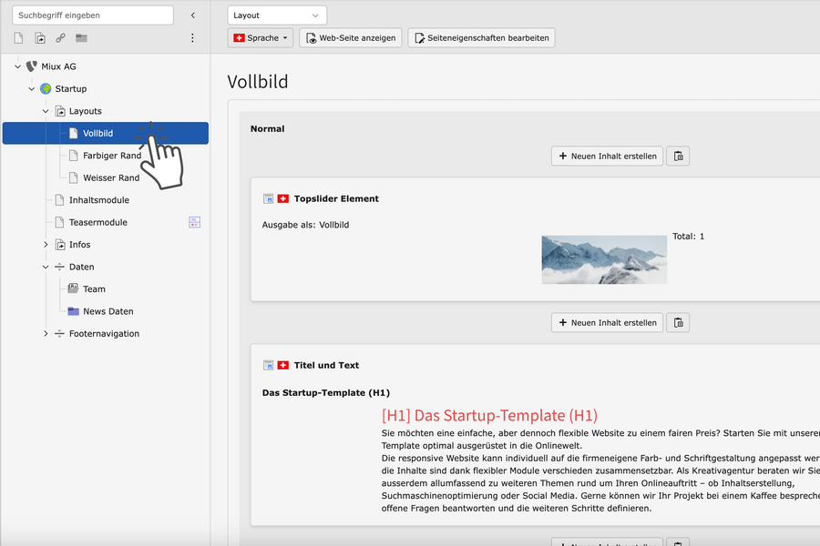Expand the Footernavigation tree node

pyautogui.click(x=46, y=333)
